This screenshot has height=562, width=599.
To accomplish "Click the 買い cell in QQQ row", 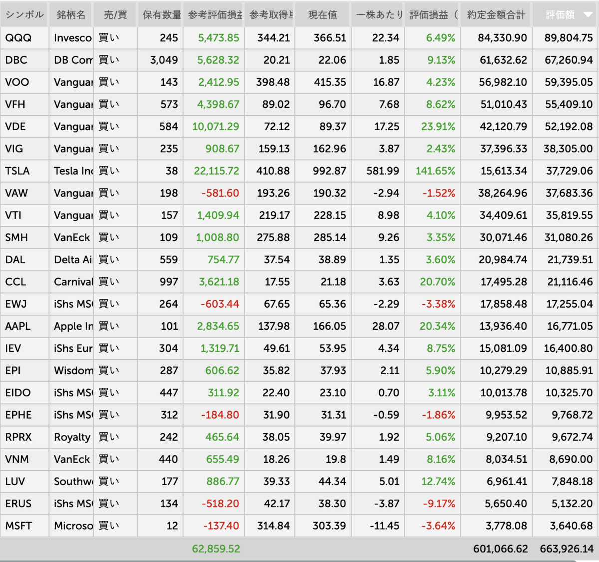I will click(x=115, y=38).
